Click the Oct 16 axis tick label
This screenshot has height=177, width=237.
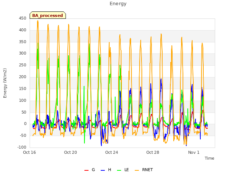pyautogui.click(x=29, y=152)
